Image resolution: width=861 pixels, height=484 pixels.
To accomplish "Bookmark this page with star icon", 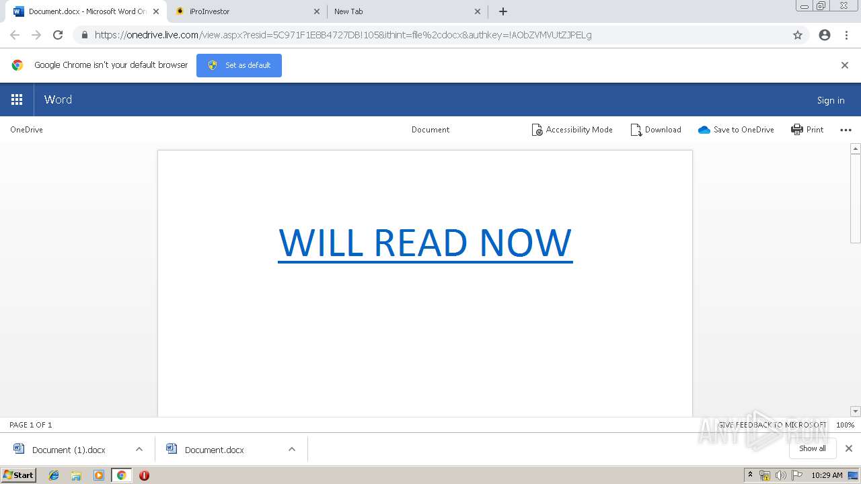I will click(x=798, y=35).
